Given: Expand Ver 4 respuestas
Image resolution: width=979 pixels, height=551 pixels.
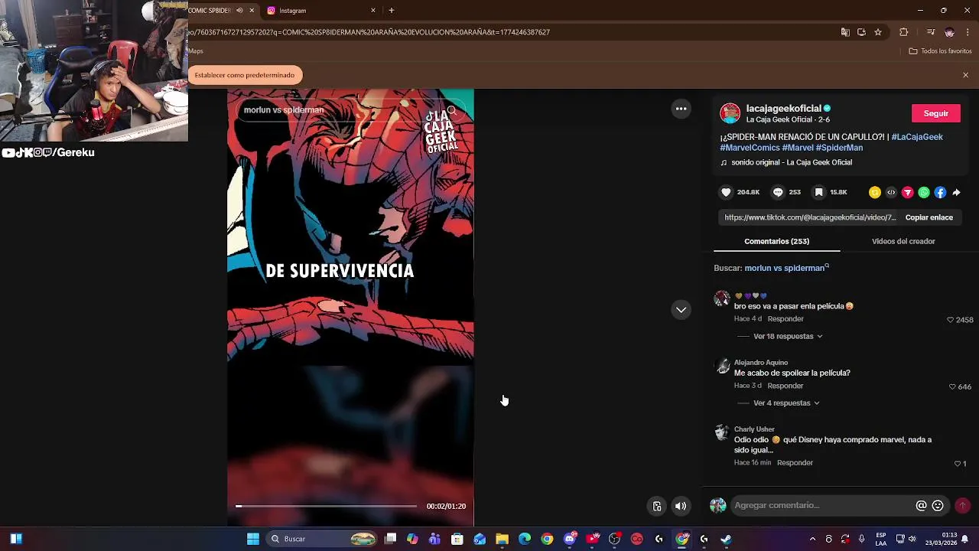Looking at the screenshot, I should click(786, 403).
